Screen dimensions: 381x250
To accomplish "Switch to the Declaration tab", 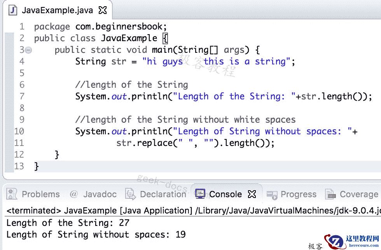I will coord(163,194).
